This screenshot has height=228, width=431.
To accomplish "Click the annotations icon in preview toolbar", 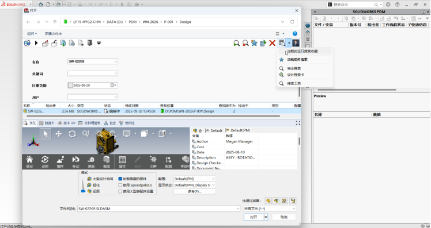I will click(153, 162).
